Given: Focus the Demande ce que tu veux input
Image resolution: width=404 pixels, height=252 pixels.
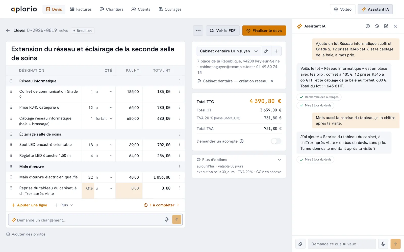Looking at the screenshot, I should pos(342,244).
